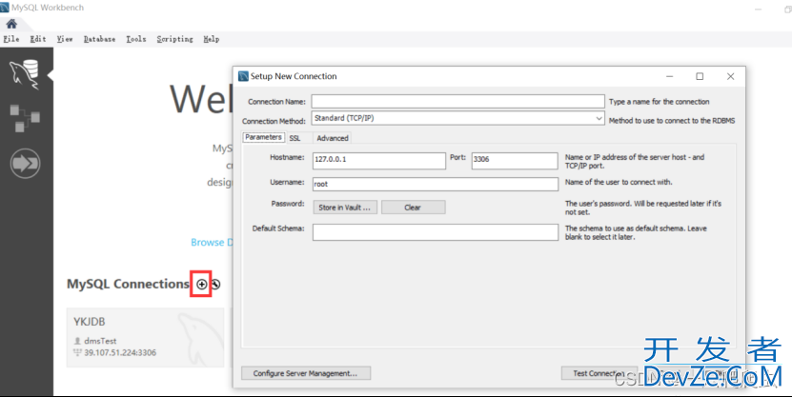The width and height of the screenshot is (792, 397).
Task: Focus the Connection Name field
Action: pyautogui.click(x=457, y=102)
